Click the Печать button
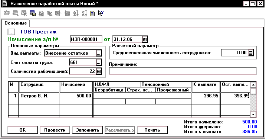 [152, 130]
